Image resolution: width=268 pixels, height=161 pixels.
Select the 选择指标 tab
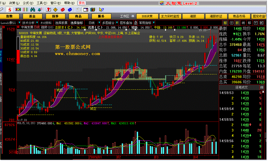tap(77, 23)
